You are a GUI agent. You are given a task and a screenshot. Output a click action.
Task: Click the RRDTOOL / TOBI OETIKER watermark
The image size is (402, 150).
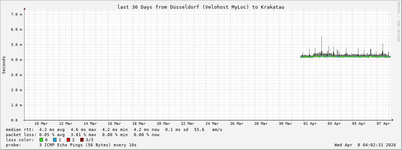[x=398, y=22]
